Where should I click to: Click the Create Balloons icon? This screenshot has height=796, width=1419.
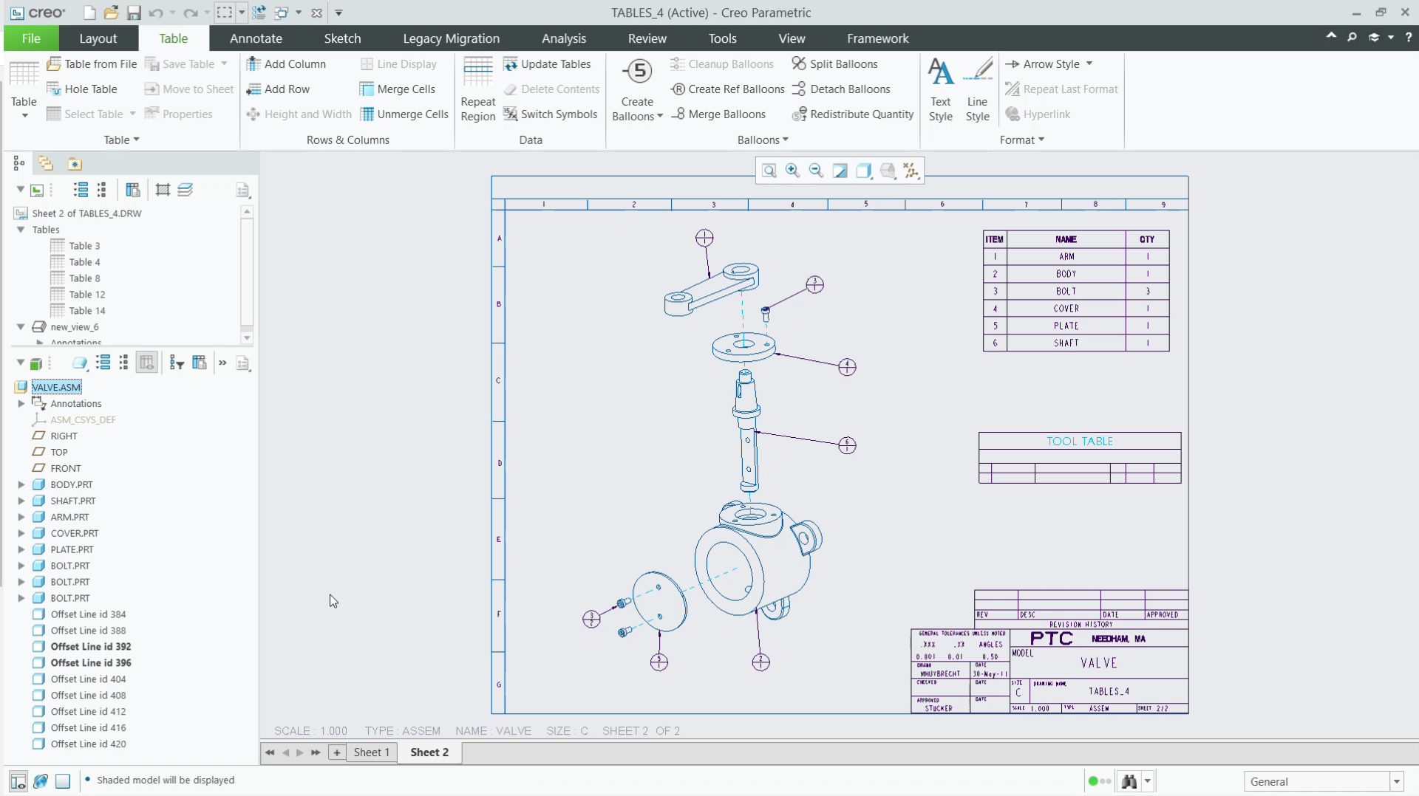pyautogui.click(x=637, y=72)
